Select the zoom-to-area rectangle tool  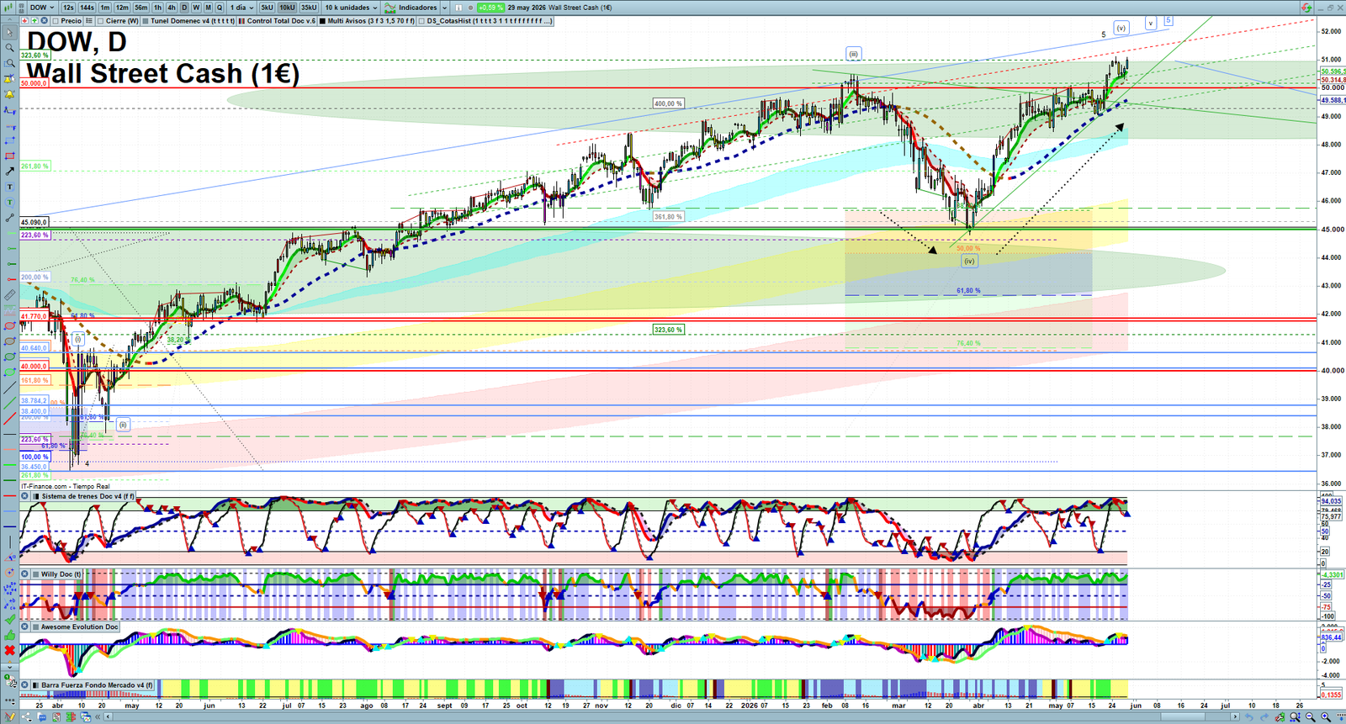(10, 63)
